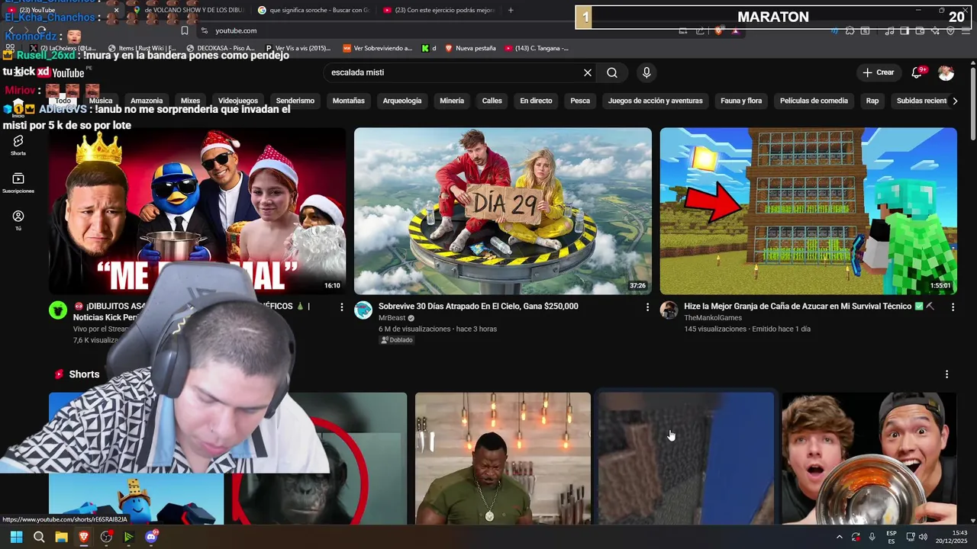Click the tray microphone icon
Screen dimensions: 977x549
(872, 537)
